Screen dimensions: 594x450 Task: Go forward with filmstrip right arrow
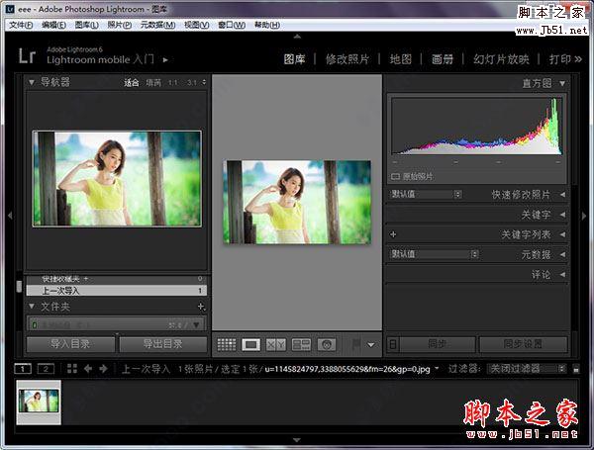(103, 369)
